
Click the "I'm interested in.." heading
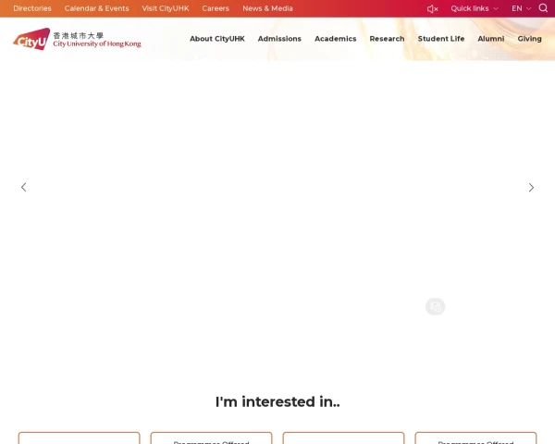(277, 401)
